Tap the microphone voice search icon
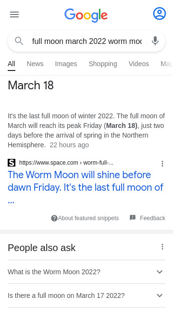Viewport: 173px width, 309px height. point(155,41)
